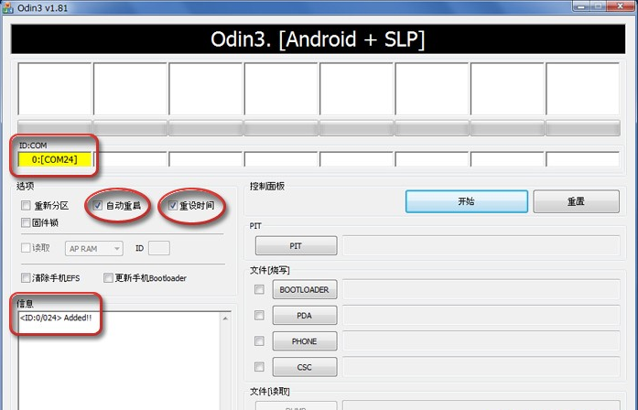Tick the checkbox beside BOOTLOADER
Screen dimensions: 638x410
tap(259, 289)
